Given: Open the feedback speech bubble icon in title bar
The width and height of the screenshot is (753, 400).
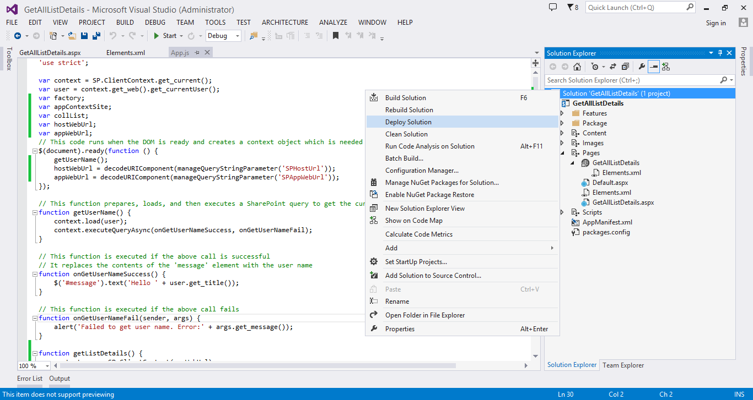Looking at the screenshot, I should [x=553, y=7].
